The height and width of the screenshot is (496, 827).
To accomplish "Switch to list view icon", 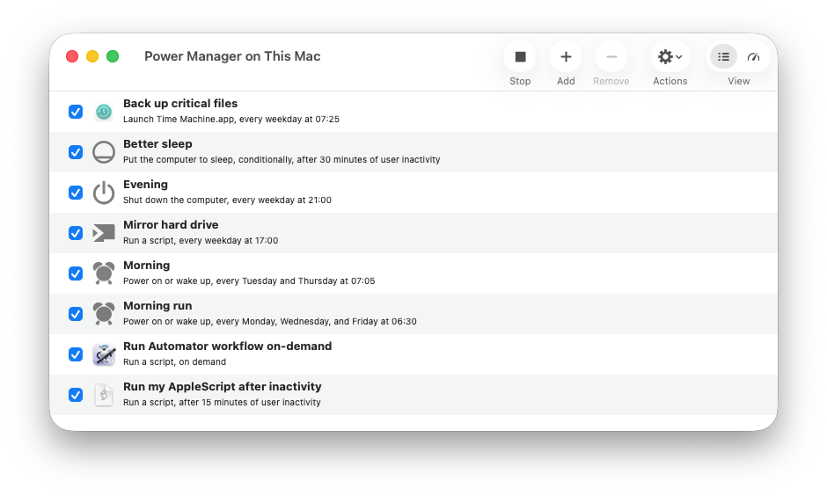I will [x=723, y=57].
